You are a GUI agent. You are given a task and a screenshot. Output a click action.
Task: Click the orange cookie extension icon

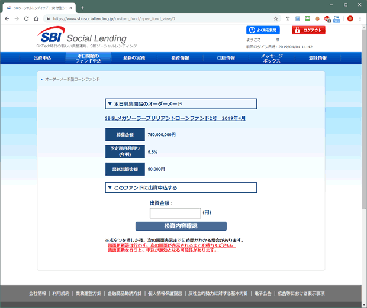click(x=317, y=18)
